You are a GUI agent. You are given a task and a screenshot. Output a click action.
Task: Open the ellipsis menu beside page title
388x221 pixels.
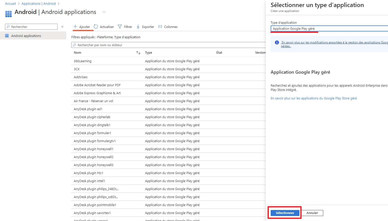tap(104, 12)
